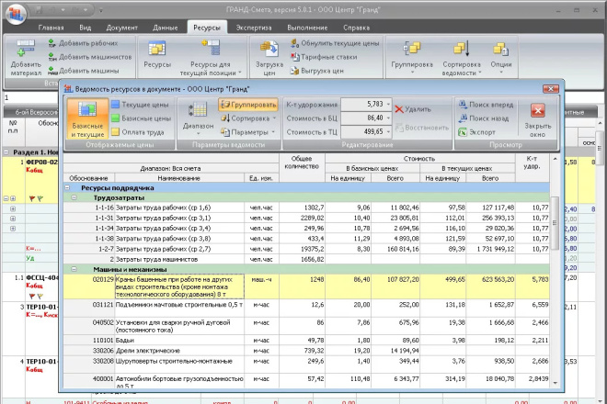The image size is (607, 404).
Task: Open the Параметры dropdown
Action: (249, 132)
